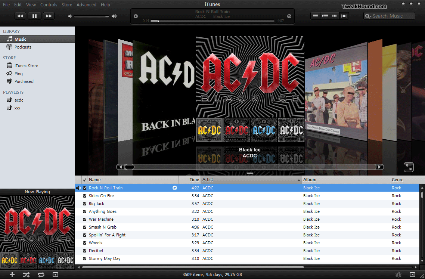Switch to song list view
Viewport: 425px width, 279px height.
(x=315, y=16)
